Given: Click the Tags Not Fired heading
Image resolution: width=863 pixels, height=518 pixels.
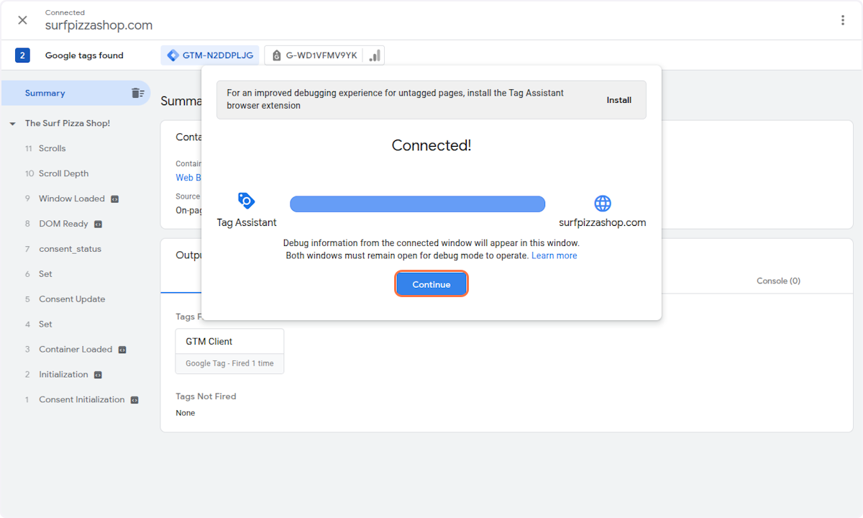Looking at the screenshot, I should pos(206,396).
